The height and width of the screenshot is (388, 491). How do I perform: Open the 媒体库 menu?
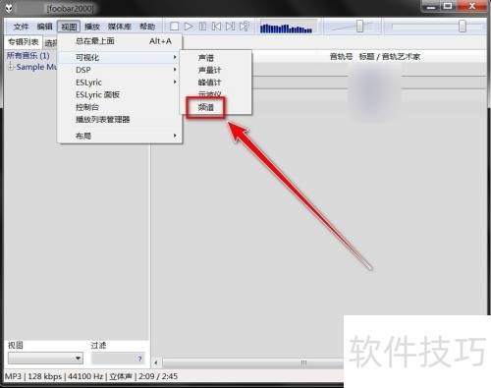click(x=120, y=27)
